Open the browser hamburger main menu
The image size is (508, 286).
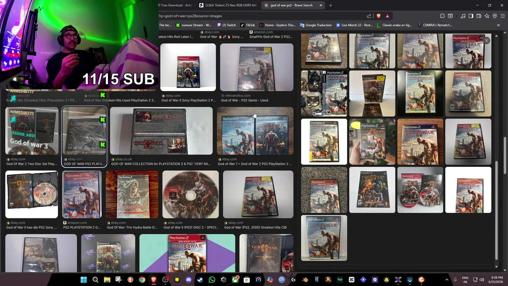coord(502,16)
